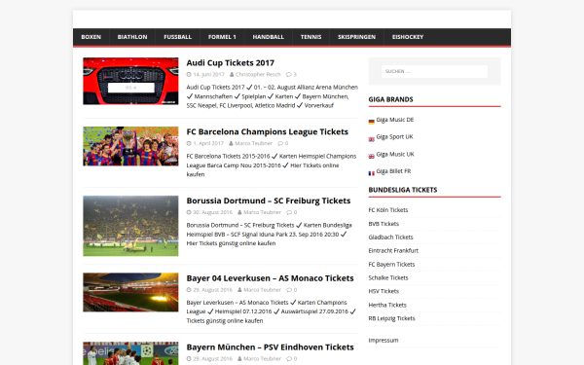Screen dimensions: 584x365
Task: Open Bayer 04 Leverkusen – AS Monaco Tickets
Action: coord(270,278)
